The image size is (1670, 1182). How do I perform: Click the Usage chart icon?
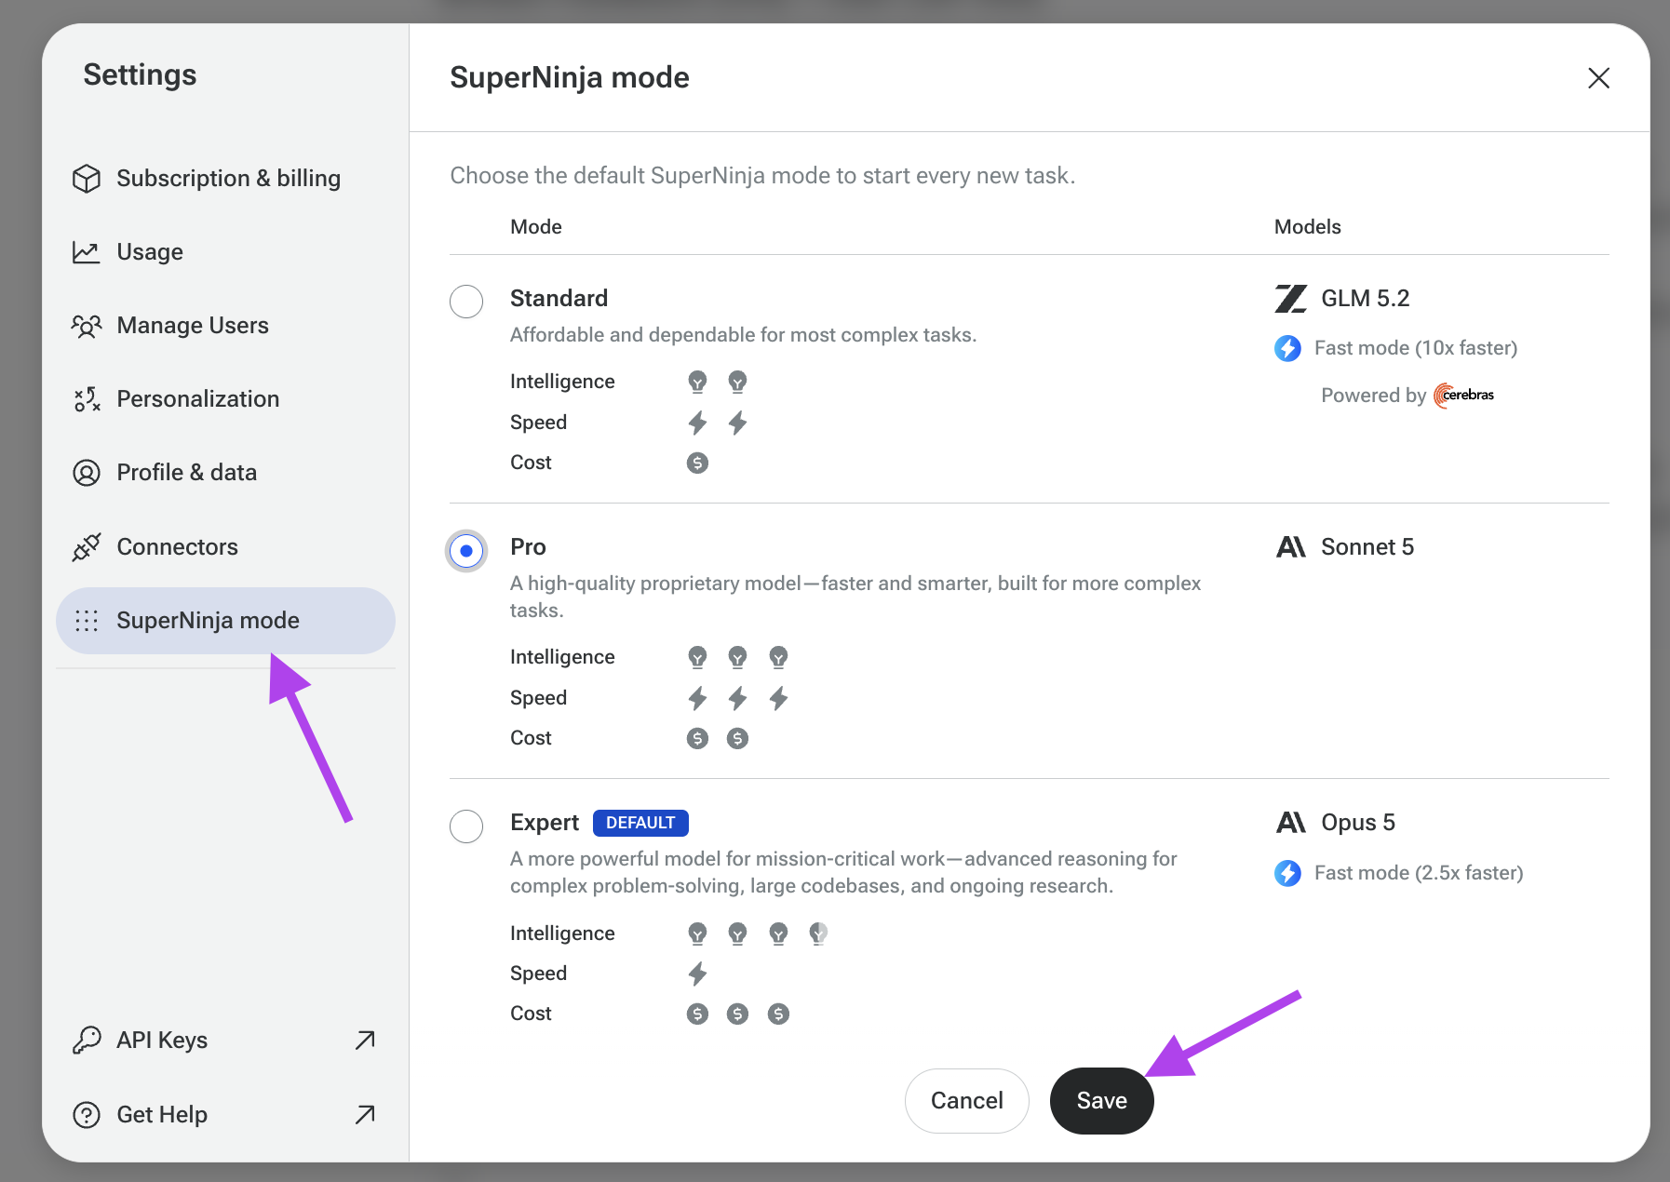point(87,252)
